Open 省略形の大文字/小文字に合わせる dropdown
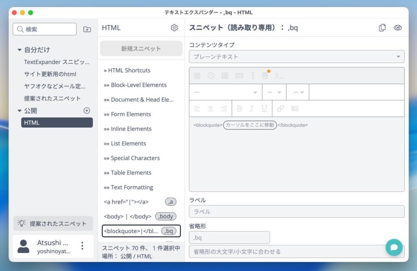Image resolution: width=417 pixels, height=271 pixels. [296, 251]
